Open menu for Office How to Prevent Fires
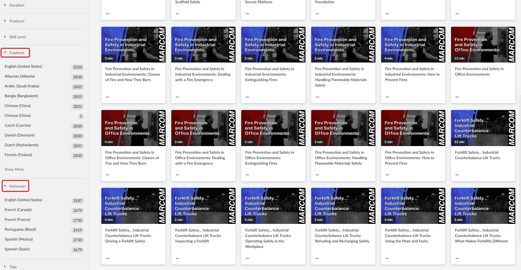521x270 pixels. pos(387,175)
